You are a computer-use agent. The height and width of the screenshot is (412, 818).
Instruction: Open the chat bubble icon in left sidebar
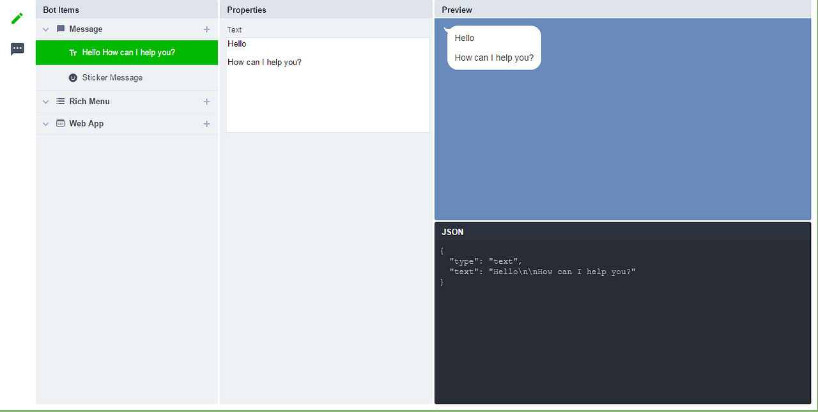pyautogui.click(x=17, y=49)
